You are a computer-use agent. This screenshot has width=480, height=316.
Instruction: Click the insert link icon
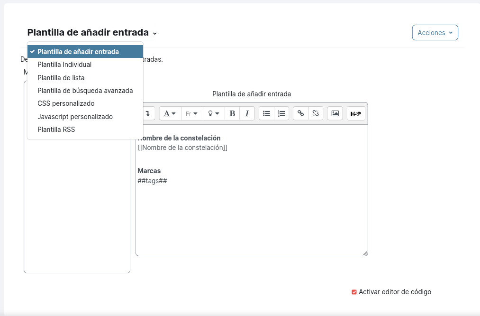(x=300, y=114)
